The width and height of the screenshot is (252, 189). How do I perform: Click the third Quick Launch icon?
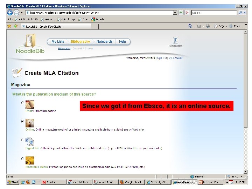pos(34,182)
